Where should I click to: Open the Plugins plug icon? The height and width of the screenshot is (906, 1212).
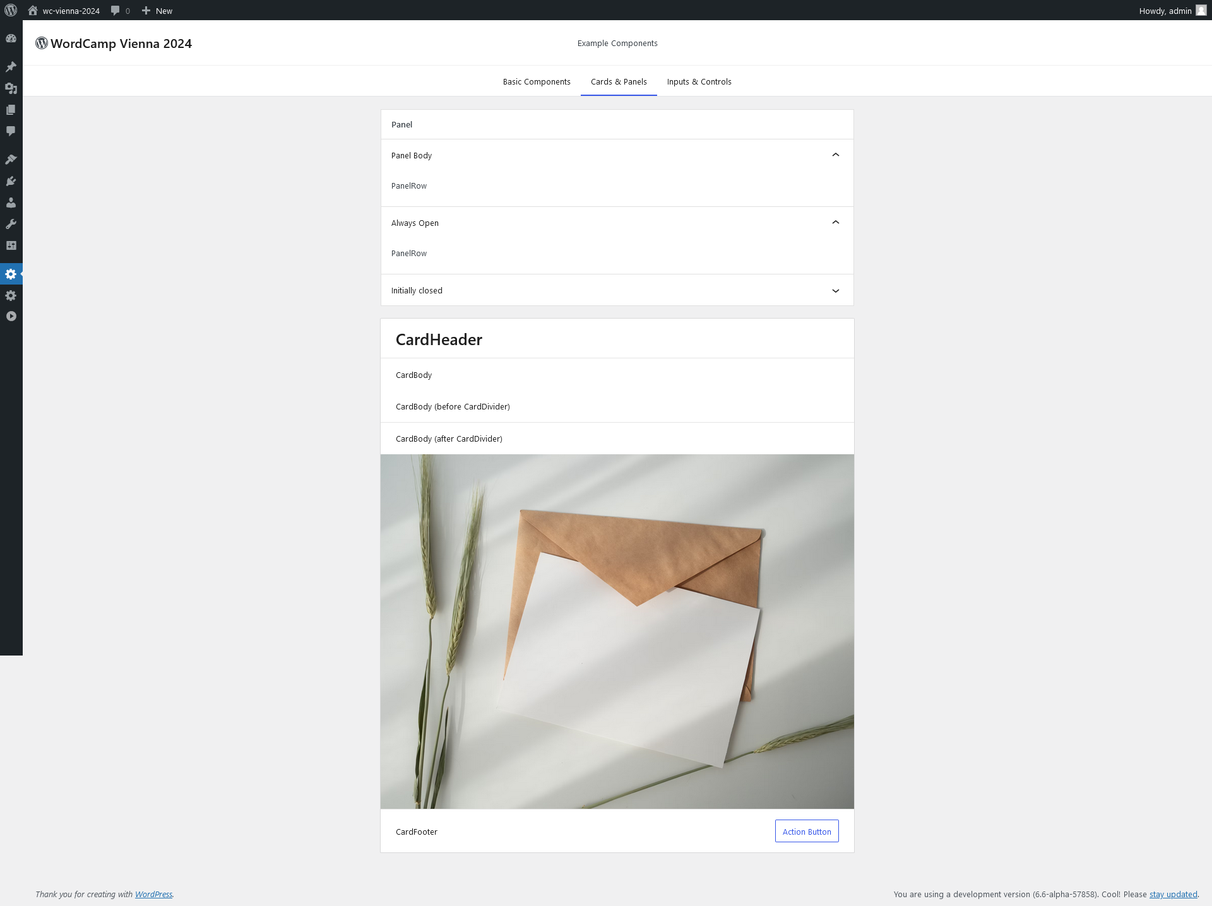click(x=11, y=181)
